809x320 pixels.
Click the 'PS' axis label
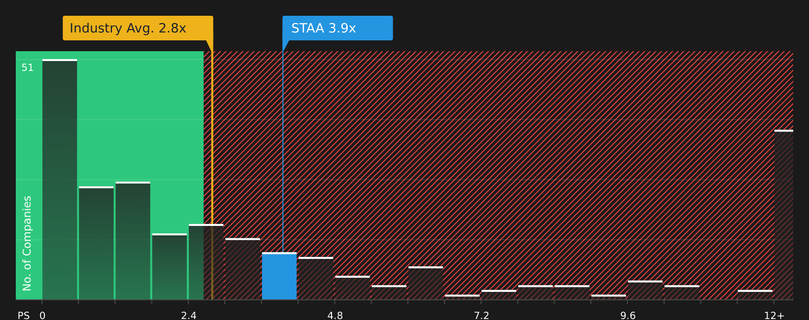[24, 315]
